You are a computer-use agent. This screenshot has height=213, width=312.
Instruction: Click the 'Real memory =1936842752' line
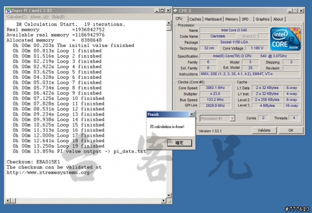click(x=56, y=30)
